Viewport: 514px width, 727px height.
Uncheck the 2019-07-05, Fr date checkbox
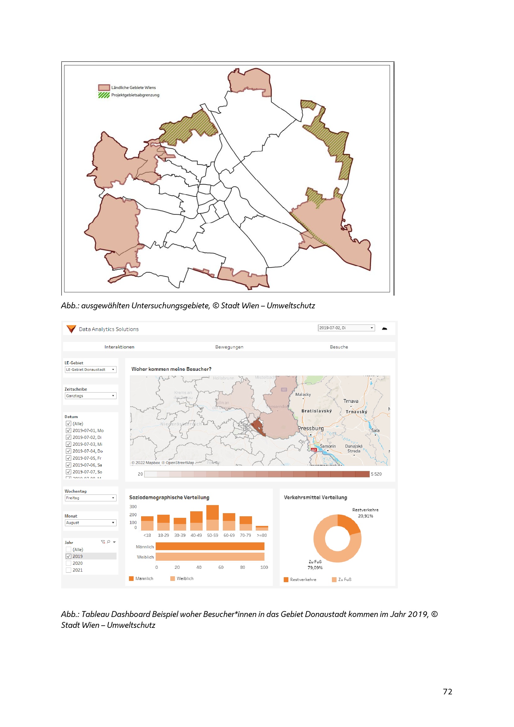(68, 458)
